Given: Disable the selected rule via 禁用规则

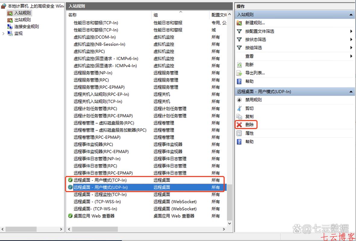Looking at the screenshot, I should tap(253, 100).
